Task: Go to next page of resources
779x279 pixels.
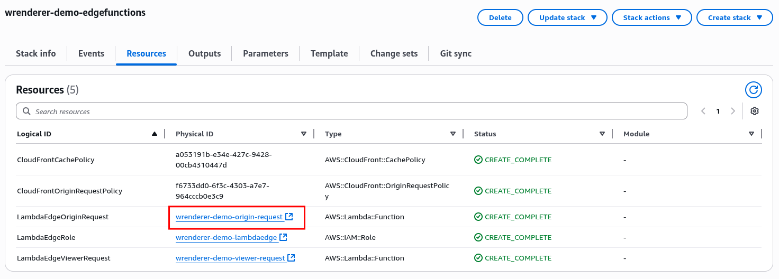Action: (x=733, y=111)
